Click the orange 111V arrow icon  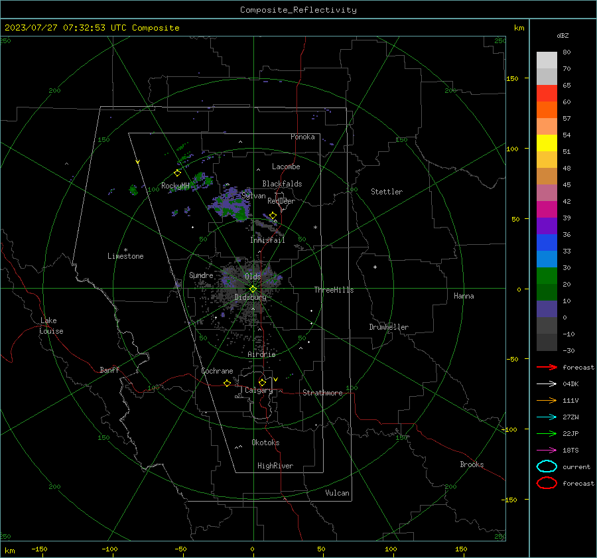[x=547, y=400]
